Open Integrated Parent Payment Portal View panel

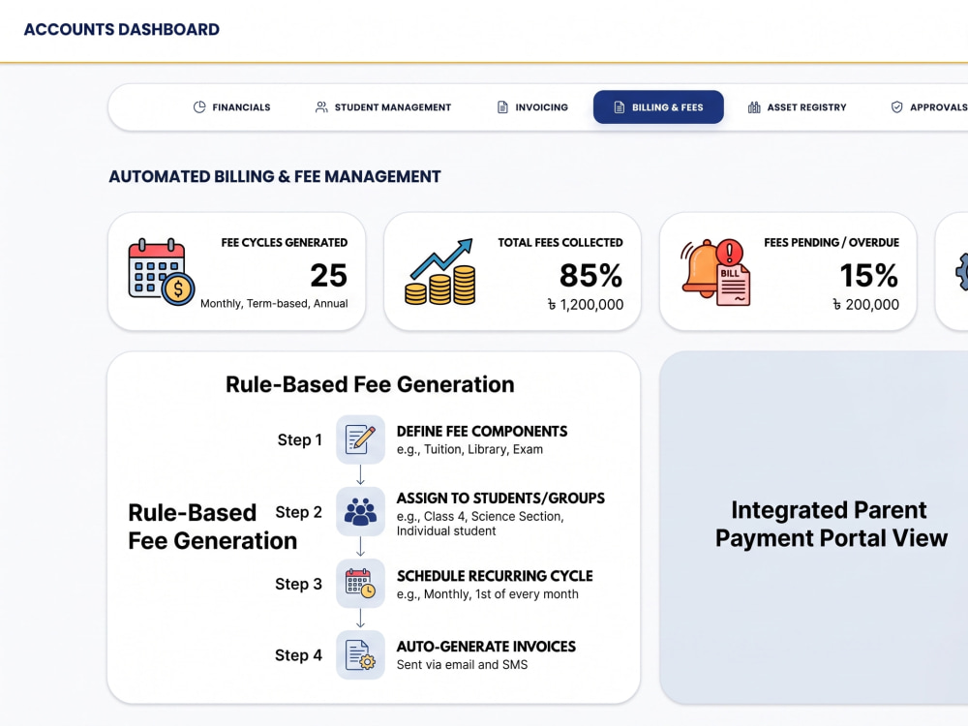pos(814,528)
